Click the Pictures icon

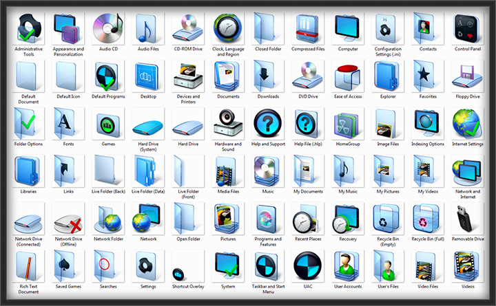(228, 219)
